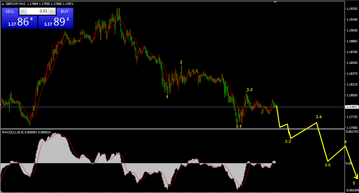This screenshot has width=359, height=193.
Task: Click the MACD scale value -0.001509
Action: (x=352, y=190)
